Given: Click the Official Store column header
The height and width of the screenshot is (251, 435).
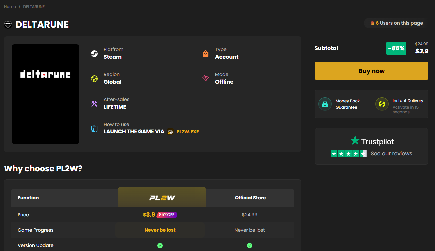Looking at the screenshot, I should click(x=250, y=198).
